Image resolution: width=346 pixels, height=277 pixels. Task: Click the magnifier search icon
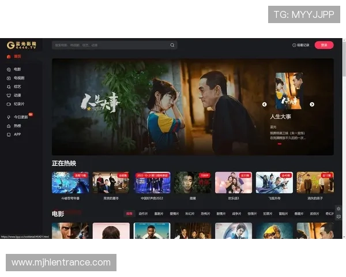click(x=172, y=45)
